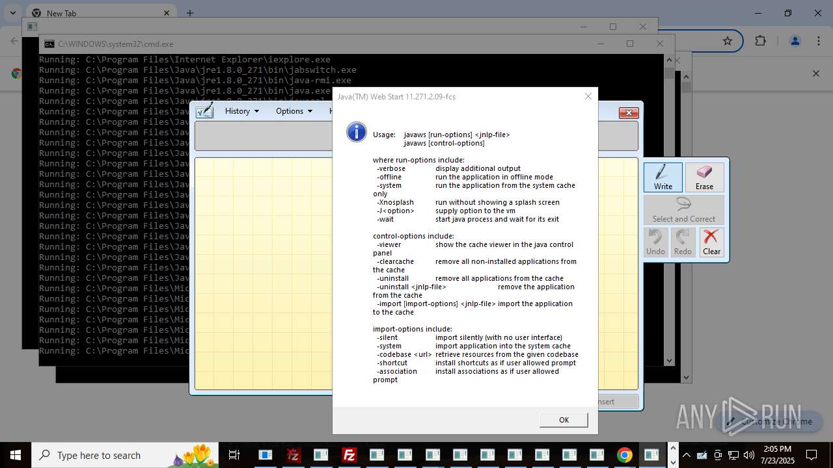Screen dimensions: 833x468
Task: Open a new Chrome tab with plus
Action: pos(190,13)
